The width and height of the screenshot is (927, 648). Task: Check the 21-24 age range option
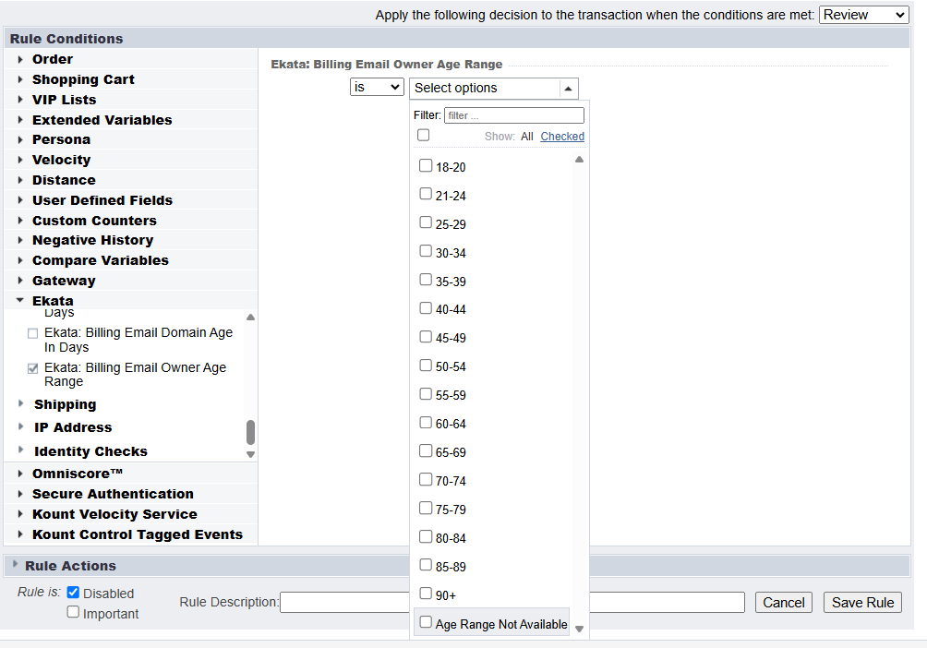(426, 194)
